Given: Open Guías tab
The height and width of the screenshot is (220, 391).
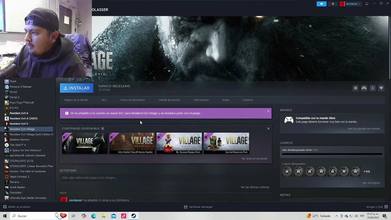Looking at the screenshot, I should tap(226, 100).
